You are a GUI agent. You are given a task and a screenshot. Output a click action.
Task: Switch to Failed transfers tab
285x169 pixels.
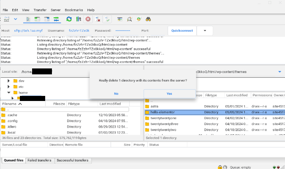click(x=40, y=160)
